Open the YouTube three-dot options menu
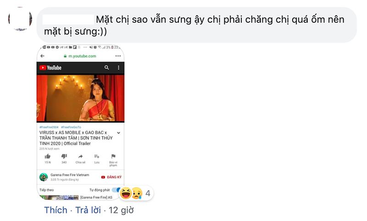This screenshot has width=367, height=221. point(118,67)
